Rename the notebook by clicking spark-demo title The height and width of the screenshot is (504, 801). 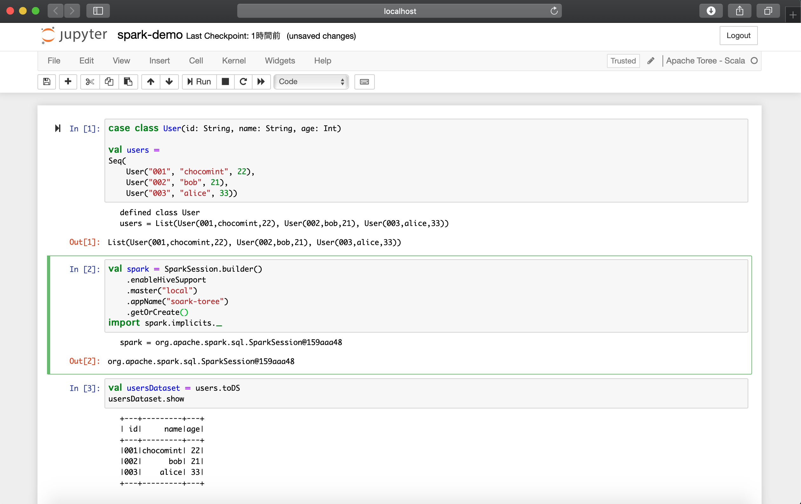click(x=150, y=35)
